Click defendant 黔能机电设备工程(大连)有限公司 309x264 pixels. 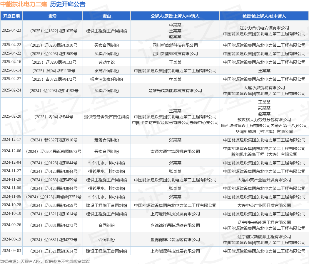click(264, 154)
